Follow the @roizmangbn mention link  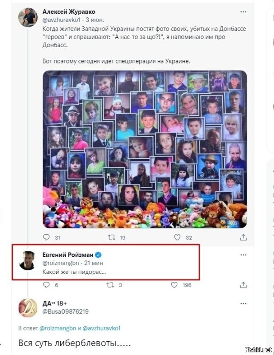point(58,328)
